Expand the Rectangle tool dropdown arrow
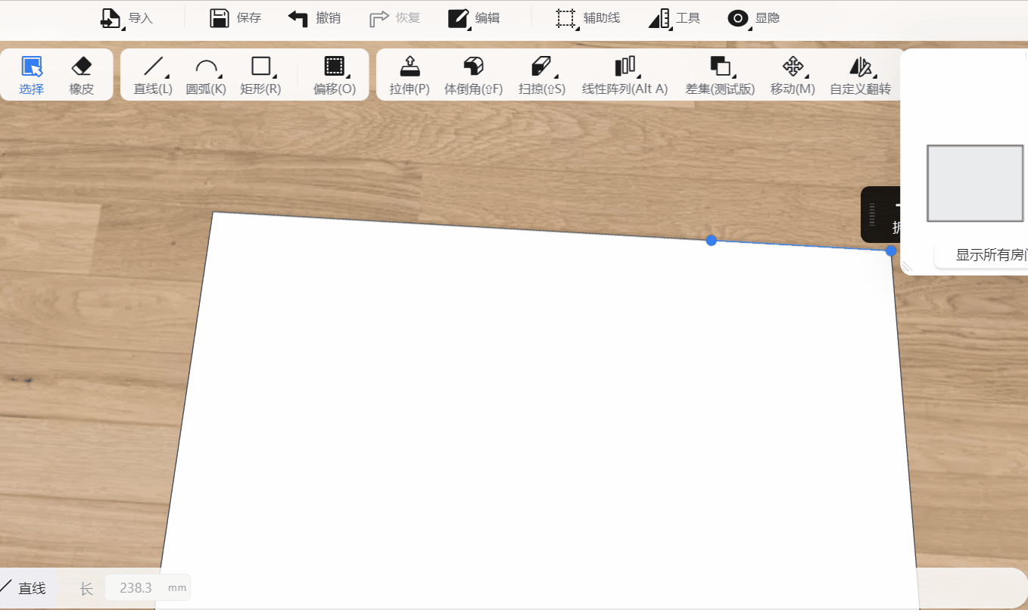 (274, 76)
